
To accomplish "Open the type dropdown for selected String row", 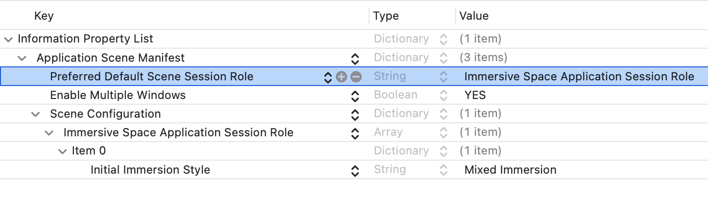I will coord(443,77).
